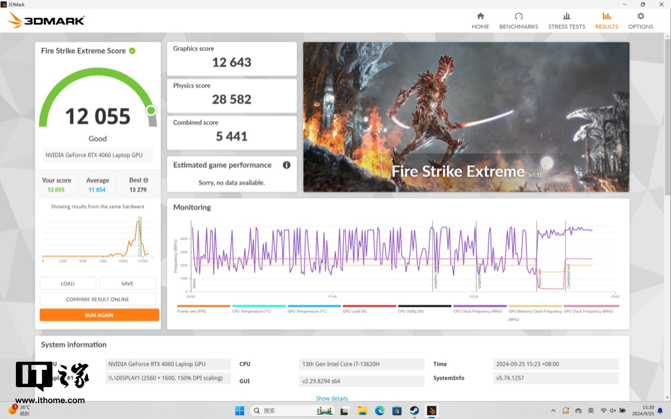Go to the BENCHMARKS section
The height and width of the screenshot is (419, 671).
tap(518, 21)
